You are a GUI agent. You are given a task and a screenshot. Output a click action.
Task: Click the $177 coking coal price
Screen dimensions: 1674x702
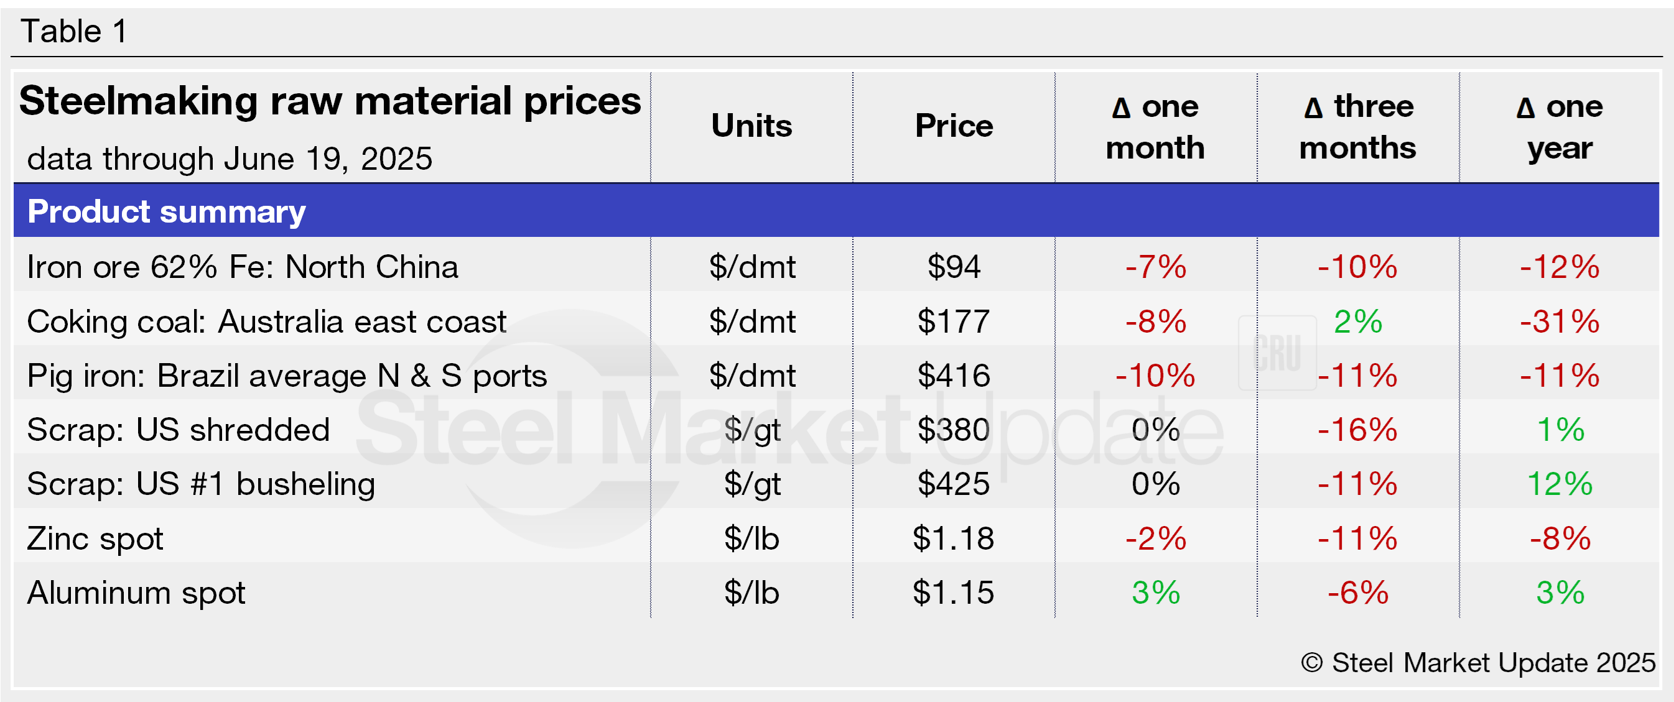coord(953,321)
